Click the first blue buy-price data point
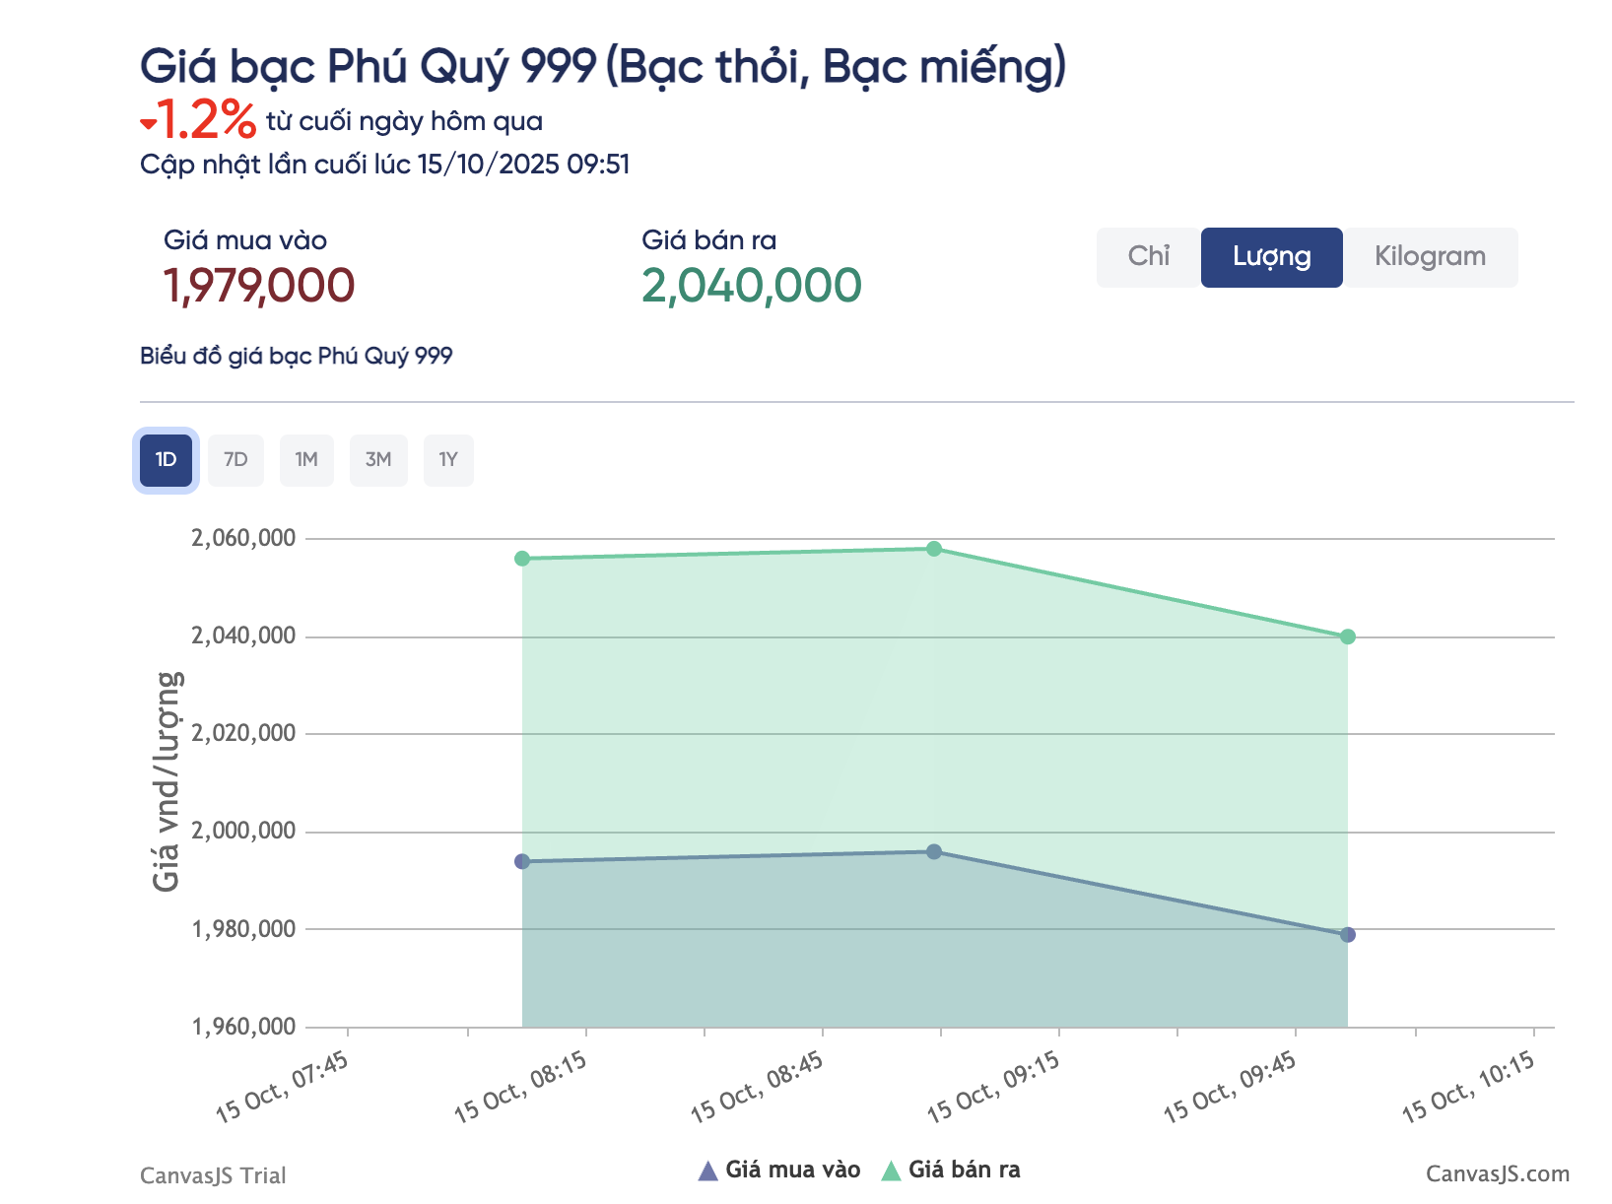 pyautogui.click(x=522, y=862)
